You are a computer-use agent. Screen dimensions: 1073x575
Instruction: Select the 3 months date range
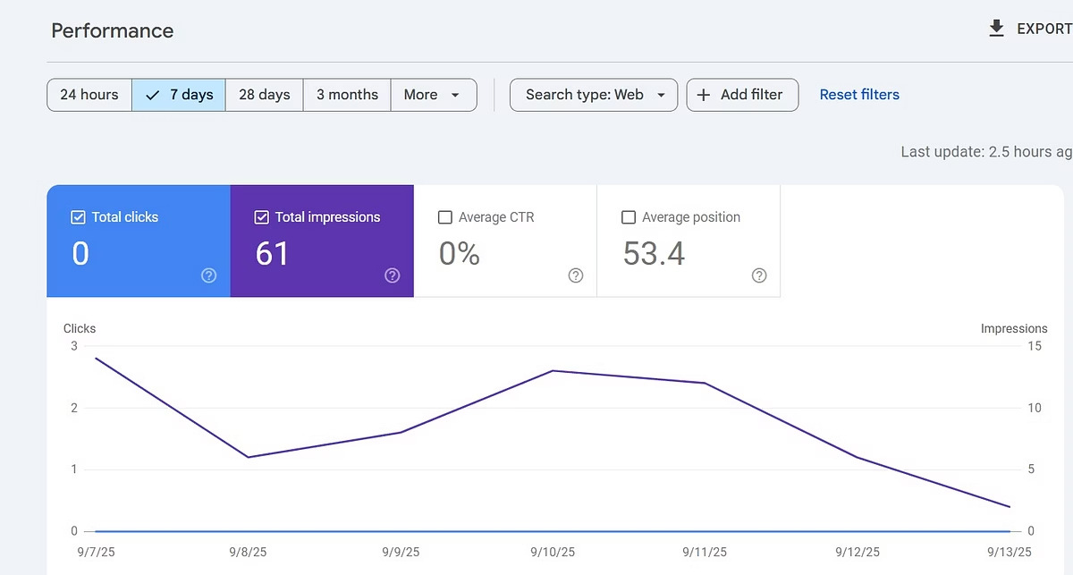pyautogui.click(x=347, y=95)
